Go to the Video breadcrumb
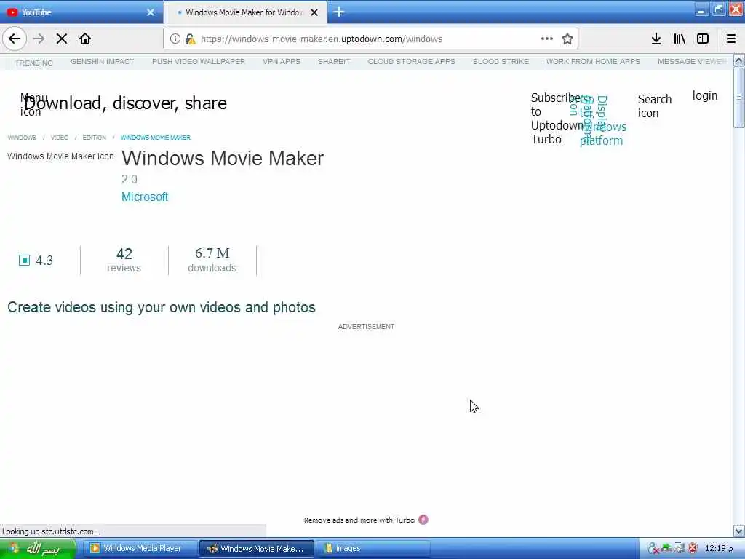The image size is (745, 559). [60, 138]
